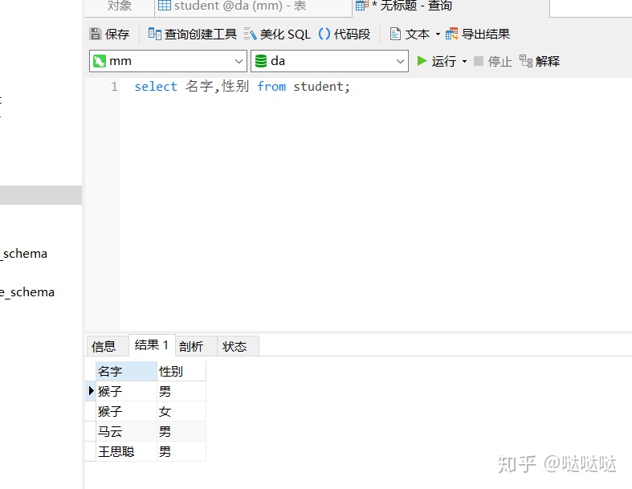Image resolution: width=632 pixels, height=489 pixels.
Task: Click the green da database cylinder icon
Action: pos(261,61)
